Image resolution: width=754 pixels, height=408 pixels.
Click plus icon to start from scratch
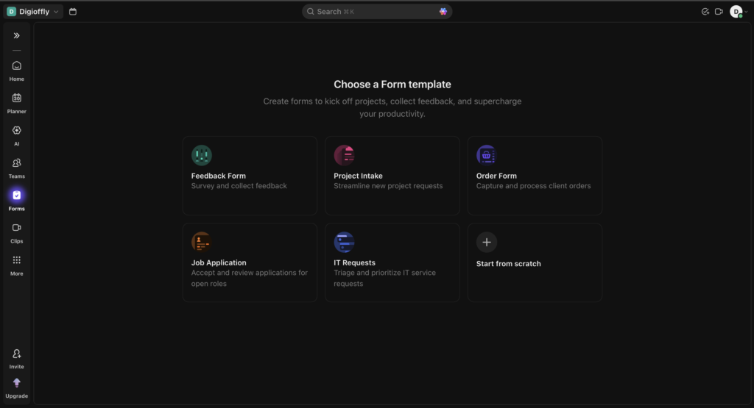(486, 242)
